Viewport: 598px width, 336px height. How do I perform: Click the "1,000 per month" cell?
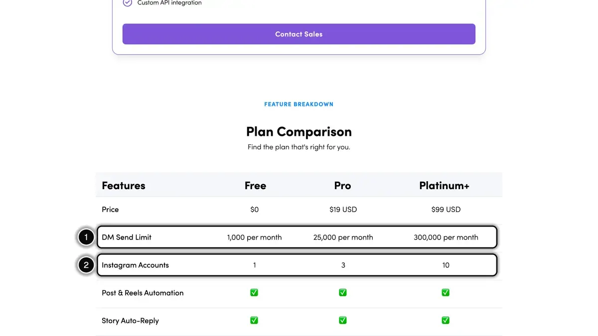tap(255, 237)
